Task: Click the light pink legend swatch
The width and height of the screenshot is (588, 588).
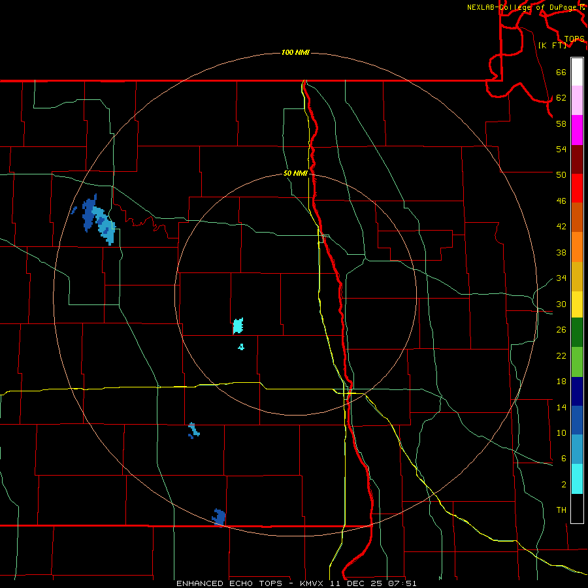Action: pos(577,100)
